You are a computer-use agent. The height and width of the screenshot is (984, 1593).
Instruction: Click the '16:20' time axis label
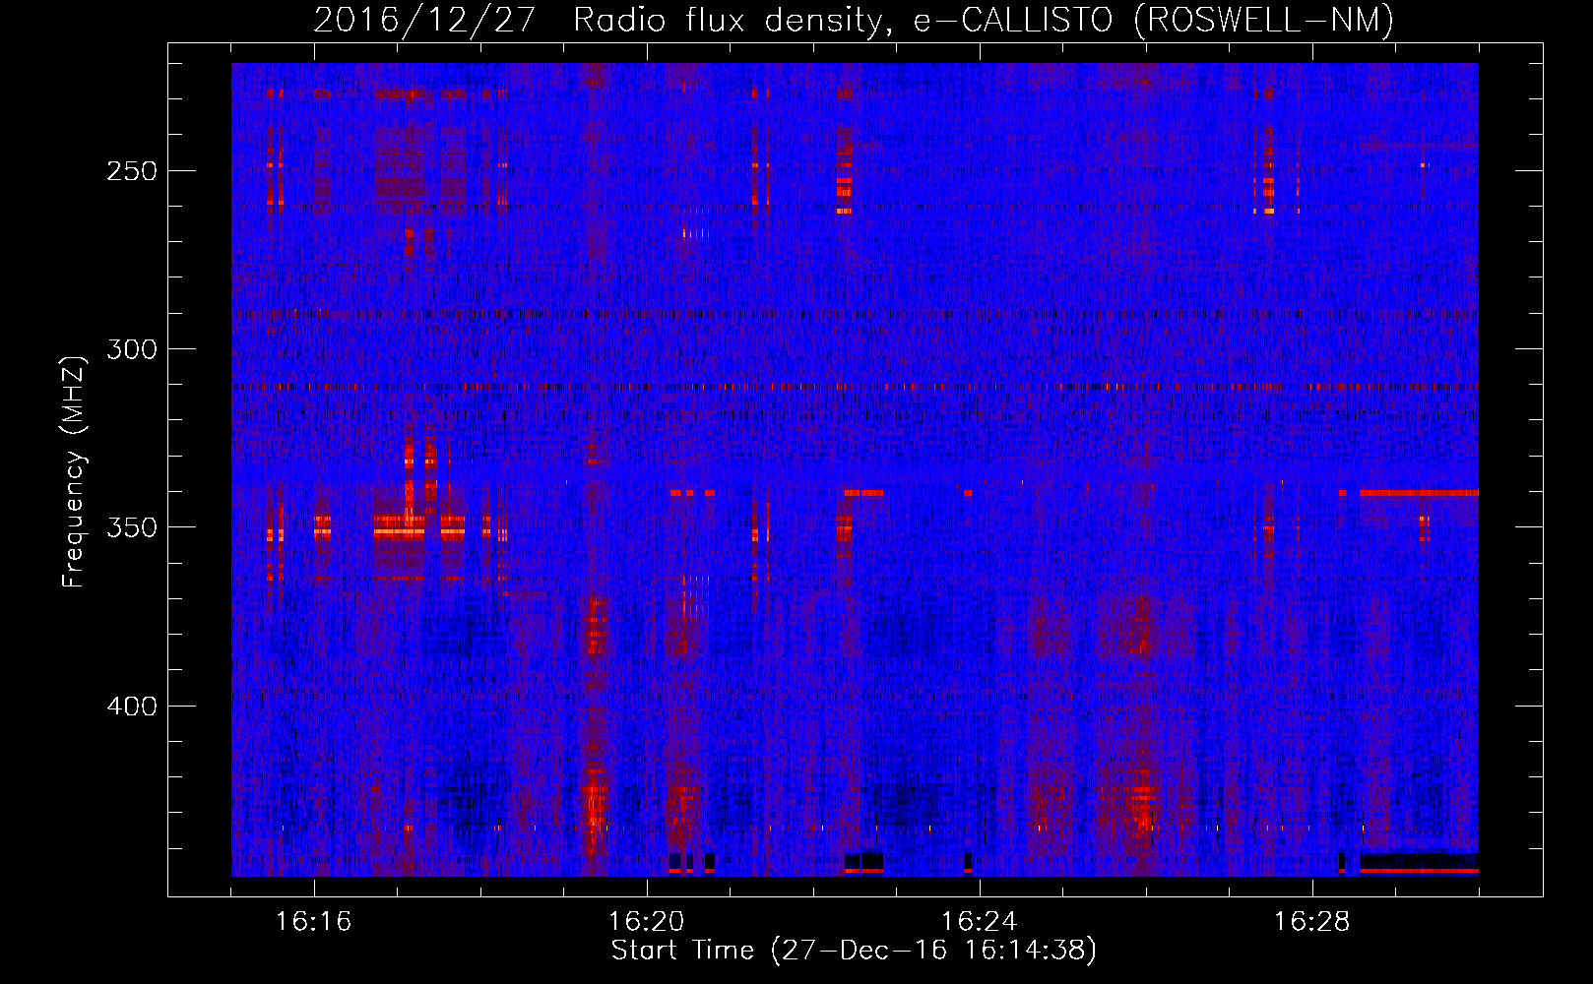(647, 922)
